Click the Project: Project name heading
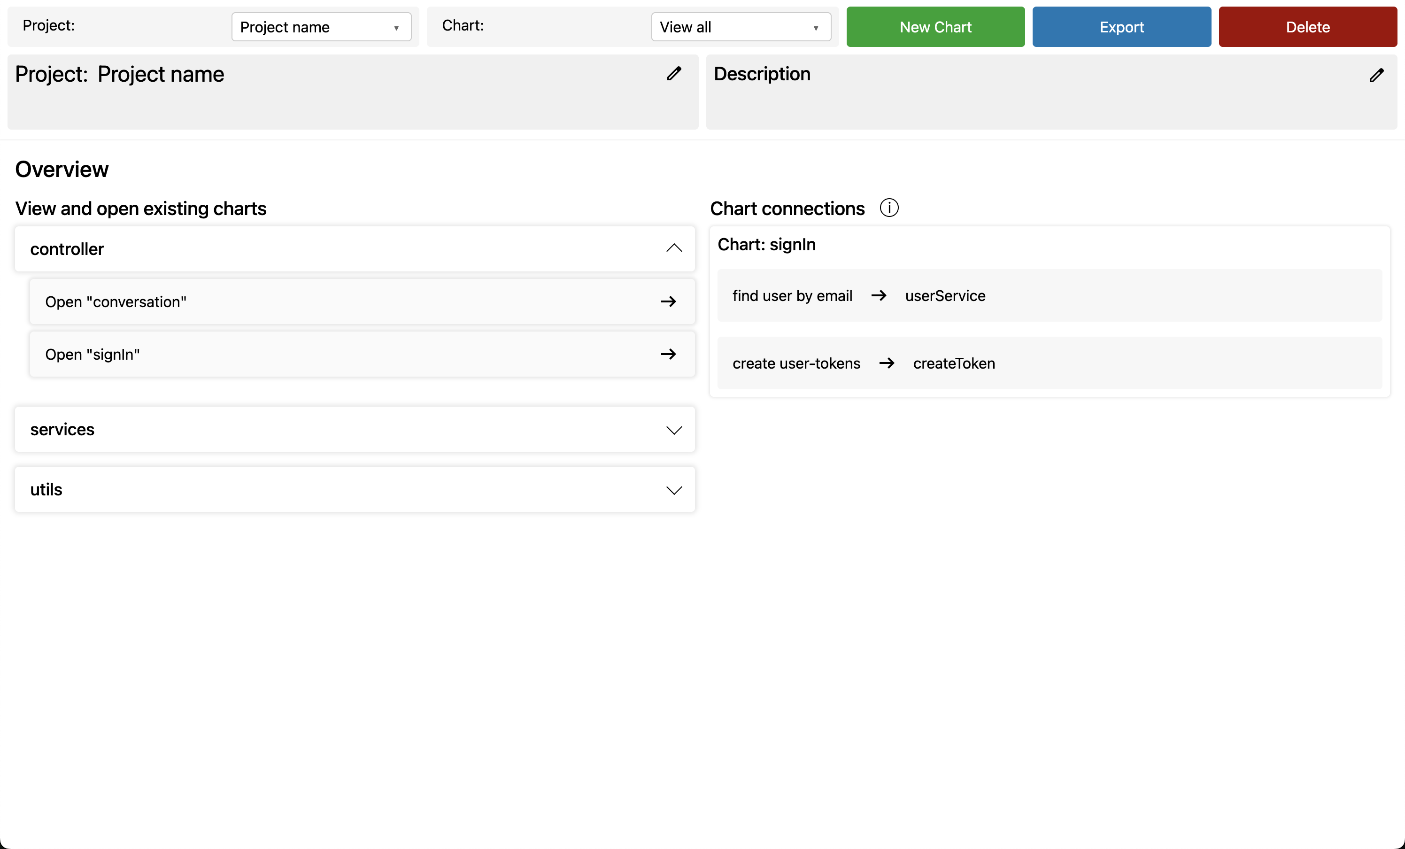This screenshot has width=1405, height=849. (x=120, y=75)
